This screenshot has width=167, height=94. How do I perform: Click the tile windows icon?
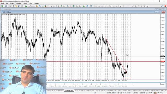pos(74,6)
